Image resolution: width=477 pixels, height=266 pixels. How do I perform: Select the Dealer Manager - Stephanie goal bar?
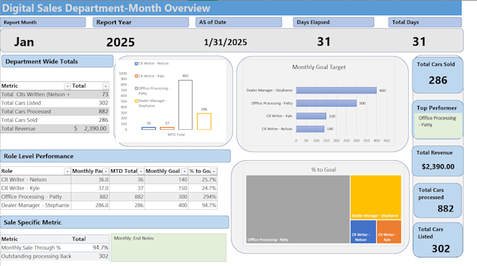pyautogui.click(x=336, y=91)
